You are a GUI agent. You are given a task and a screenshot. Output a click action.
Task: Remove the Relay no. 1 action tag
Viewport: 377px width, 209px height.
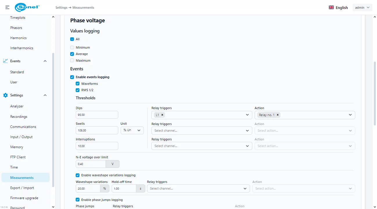[x=278, y=115]
